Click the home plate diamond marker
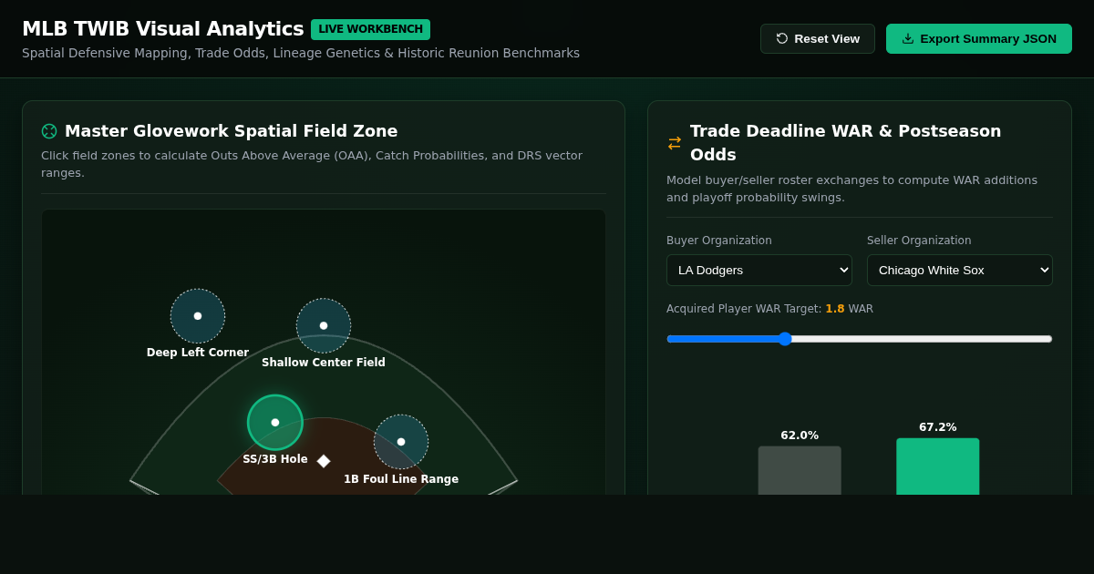1094x574 pixels. coord(324,461)
